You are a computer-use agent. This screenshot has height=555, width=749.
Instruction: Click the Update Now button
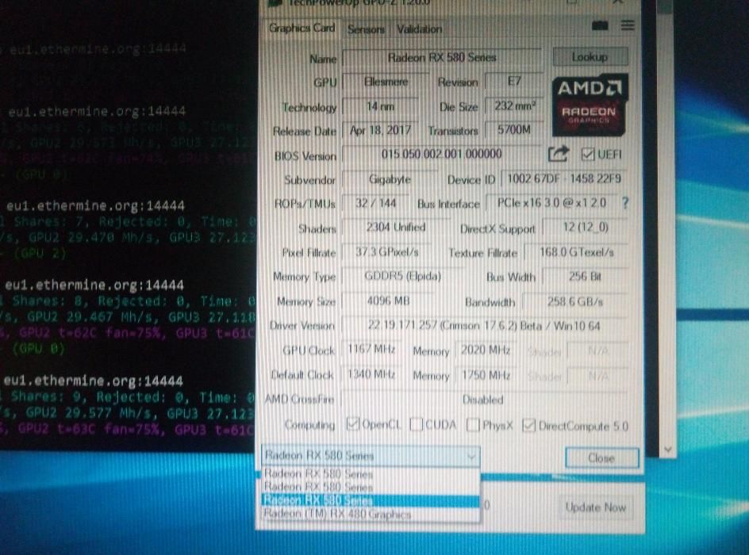pyautogui.click(x=595, y=507)
